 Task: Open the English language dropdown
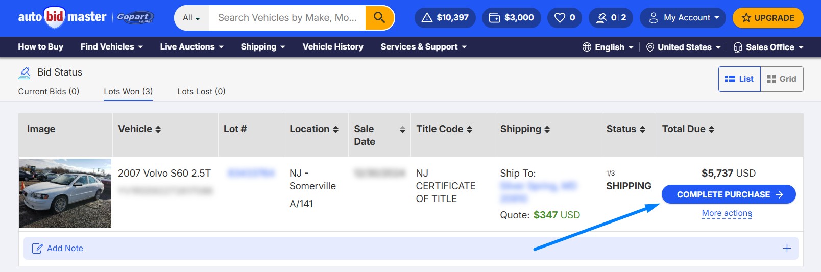pos(608,47)
